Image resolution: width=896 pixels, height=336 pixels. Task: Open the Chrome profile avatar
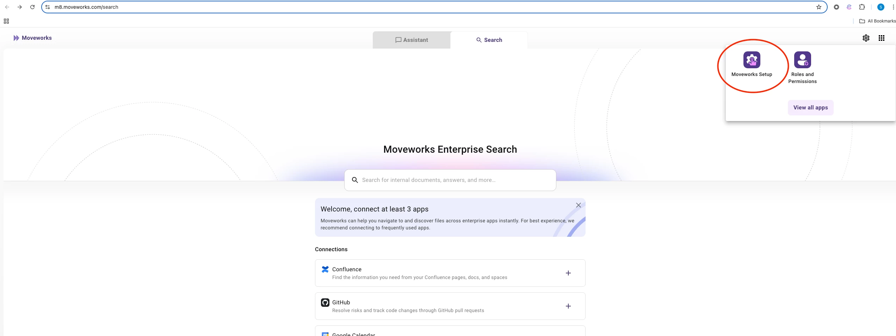pos(880,7)
